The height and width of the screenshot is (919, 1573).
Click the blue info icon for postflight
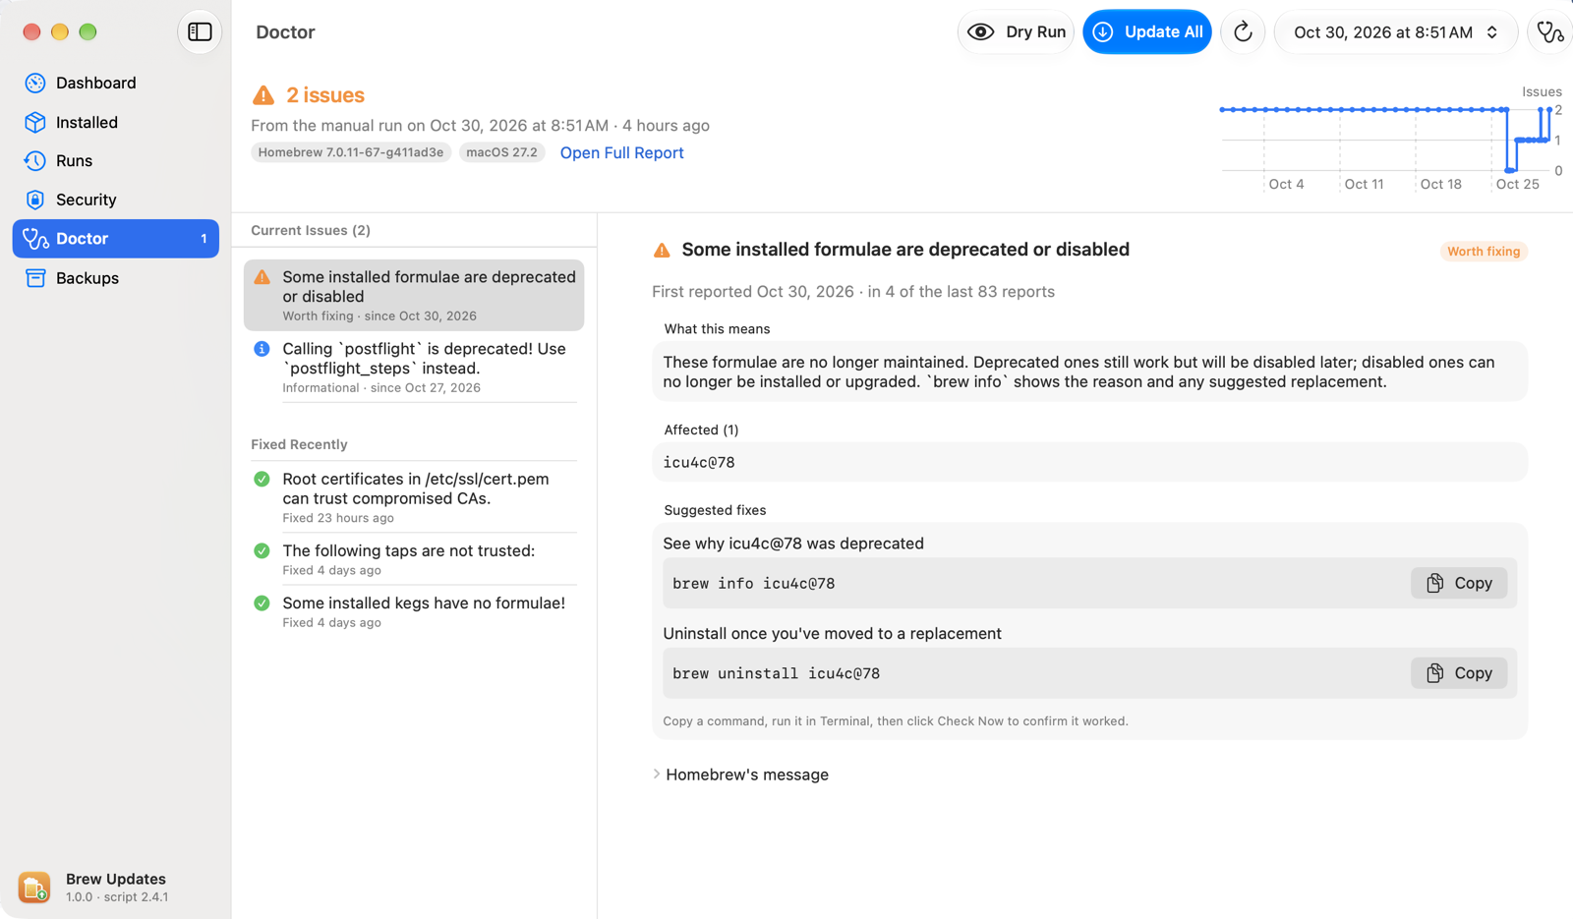(262, 349)
